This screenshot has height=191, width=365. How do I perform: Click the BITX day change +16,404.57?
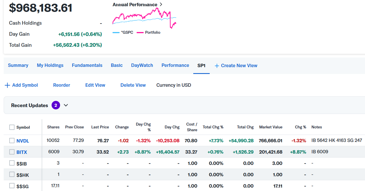(x=168, y=152)
